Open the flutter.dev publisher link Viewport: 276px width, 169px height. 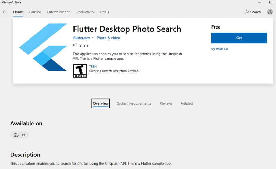[x=81, y=38]
